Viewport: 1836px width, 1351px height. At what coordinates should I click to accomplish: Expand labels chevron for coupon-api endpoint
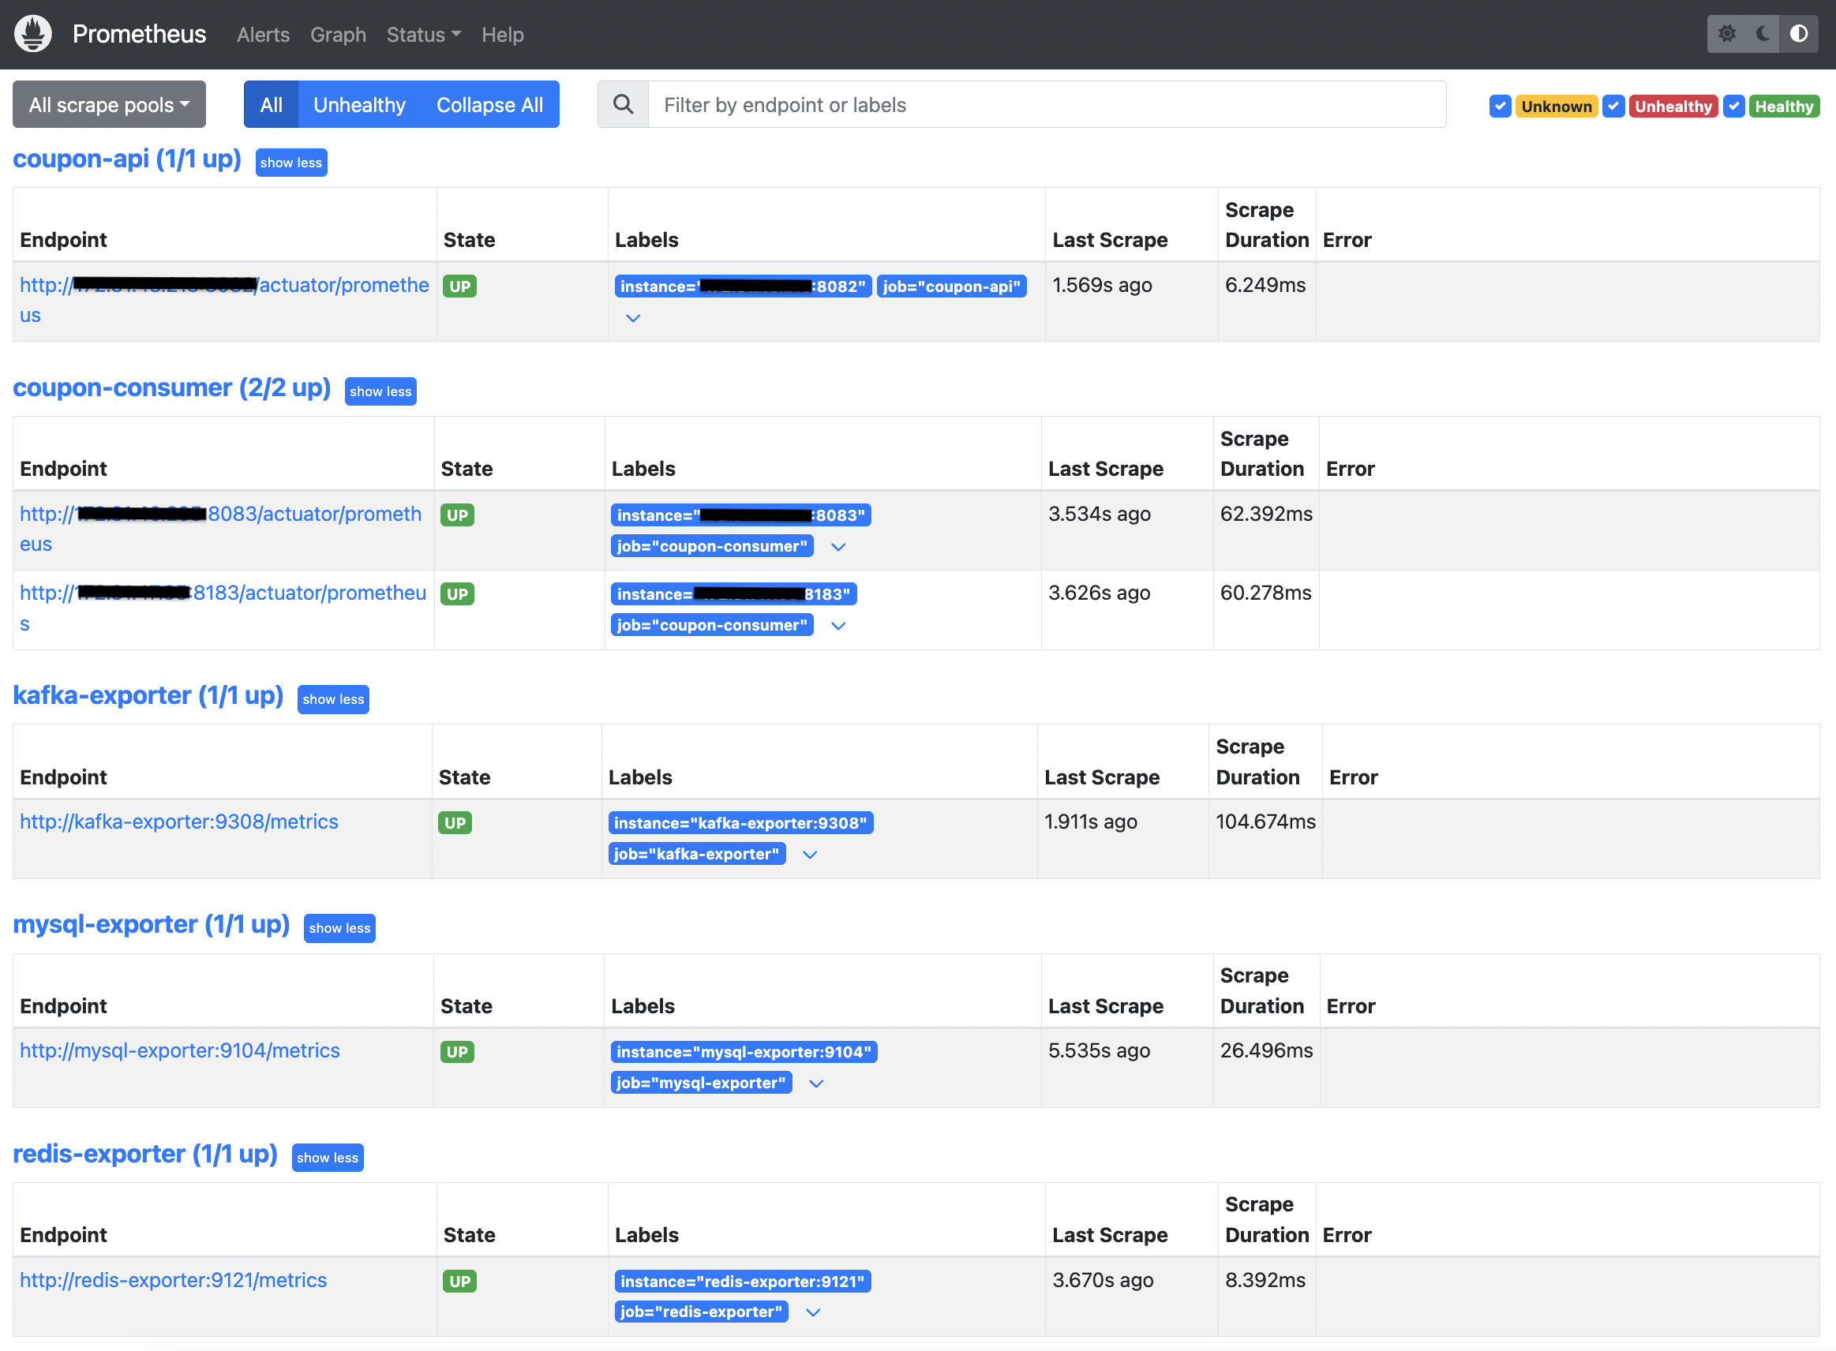pos(632,317)
